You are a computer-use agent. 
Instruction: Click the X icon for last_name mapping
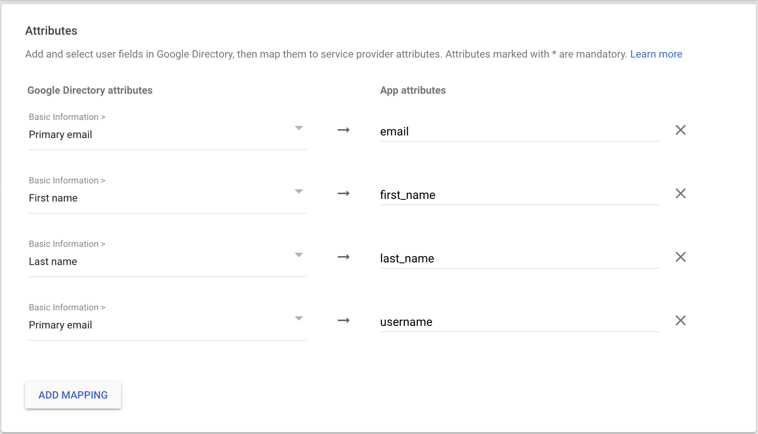click(681, 257)
